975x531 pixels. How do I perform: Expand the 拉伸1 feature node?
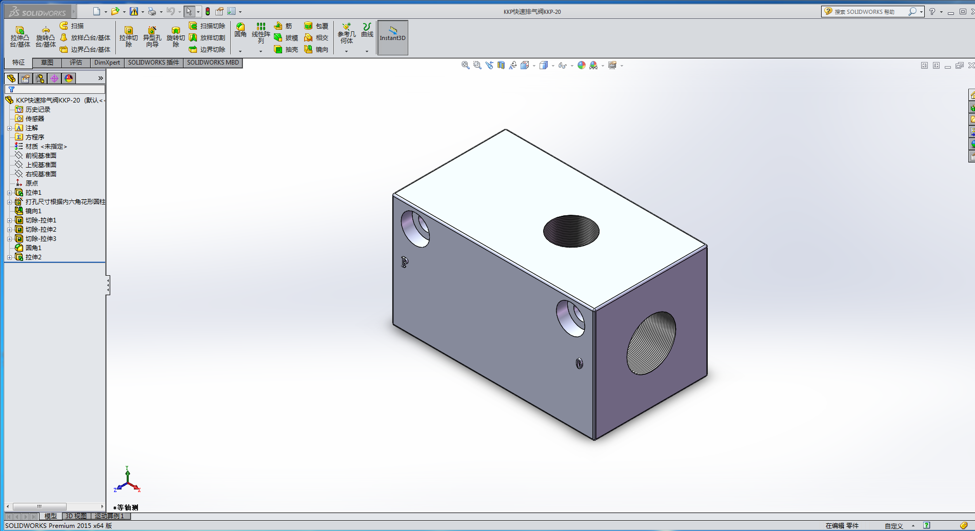pyautogui.click(x=9, y=193)
